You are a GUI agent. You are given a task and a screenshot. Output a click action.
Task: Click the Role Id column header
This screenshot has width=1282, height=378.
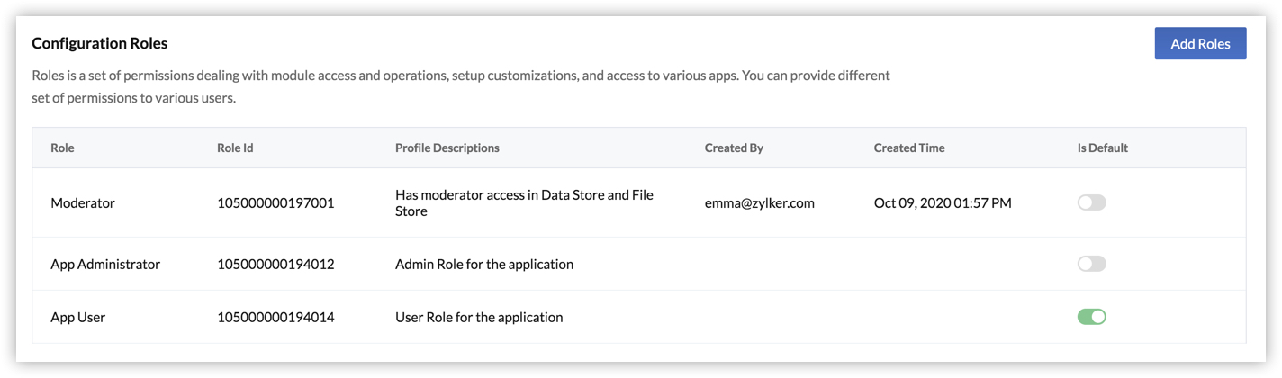(x=235, y=148)
